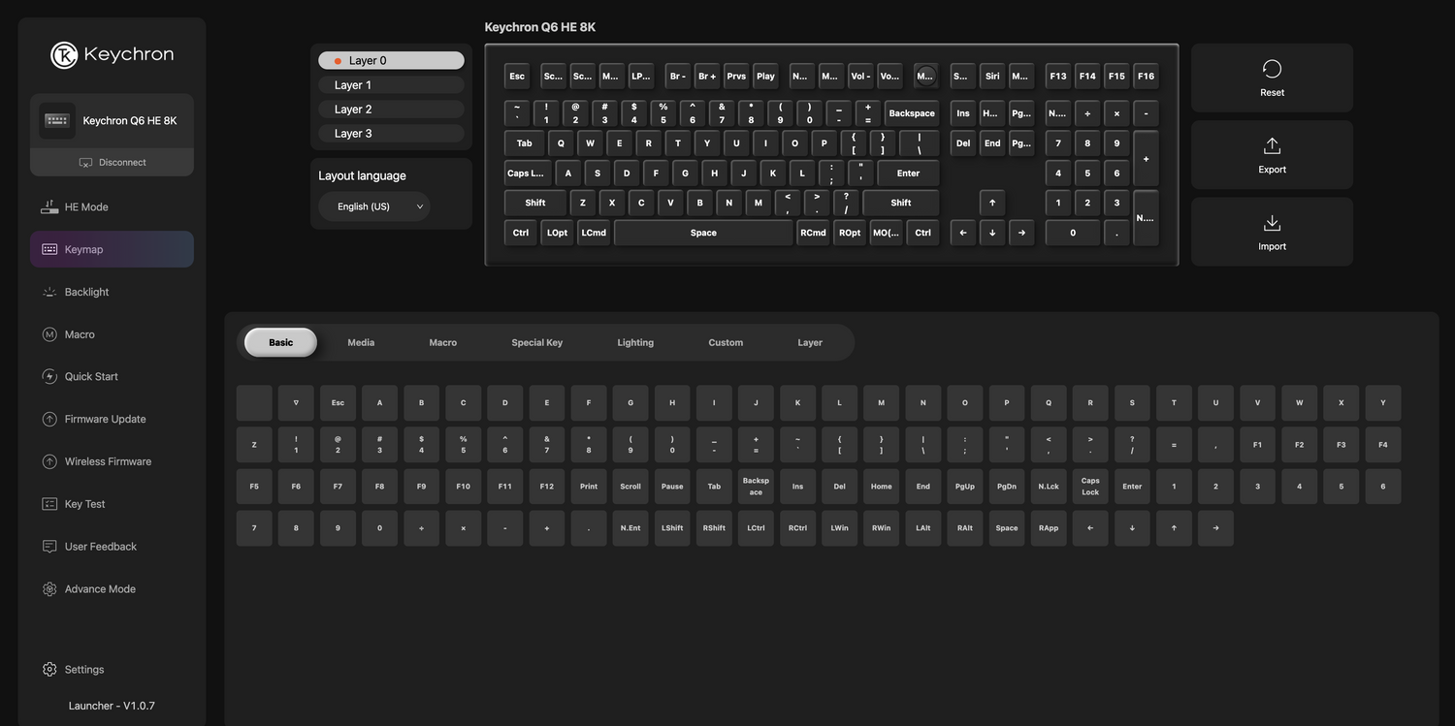1455x726 pixels.
Task: Expand the English (US) layout language dropdown
Action: [x=374, y=206]
